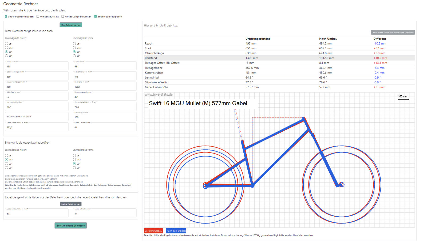Enable the 'Winkelsteuersatz' checkbox
Screen dimensions: 427x243
pyautogui.click(x=38, y=17)
